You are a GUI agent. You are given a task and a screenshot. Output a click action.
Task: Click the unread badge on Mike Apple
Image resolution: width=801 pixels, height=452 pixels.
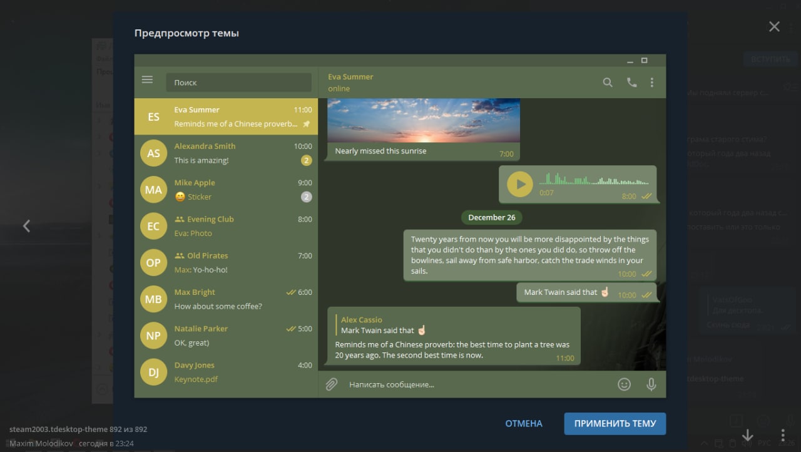point(306,197)
